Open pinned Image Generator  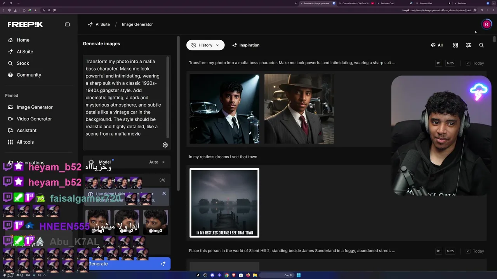35,107
